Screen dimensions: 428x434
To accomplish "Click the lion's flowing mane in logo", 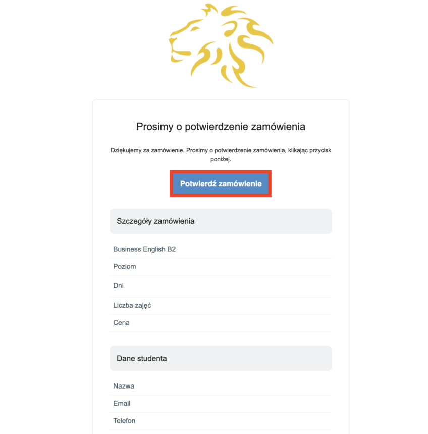I will [x=242, y=51].
